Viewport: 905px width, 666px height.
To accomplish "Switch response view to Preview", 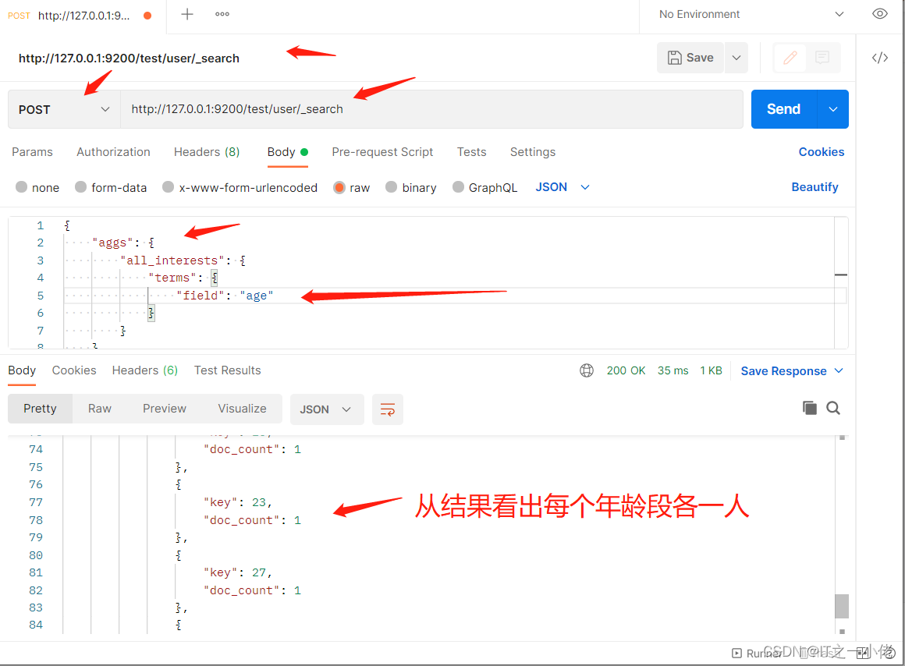I will tap(165, 409).
